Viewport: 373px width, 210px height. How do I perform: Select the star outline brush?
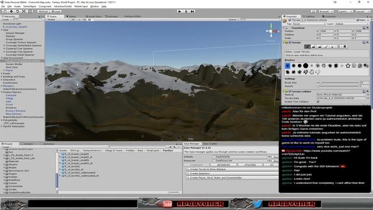[x=348, y=66]
